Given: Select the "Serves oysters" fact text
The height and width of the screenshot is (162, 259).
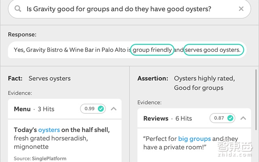Looking at the screenshot, I should [x=49, y=79].
